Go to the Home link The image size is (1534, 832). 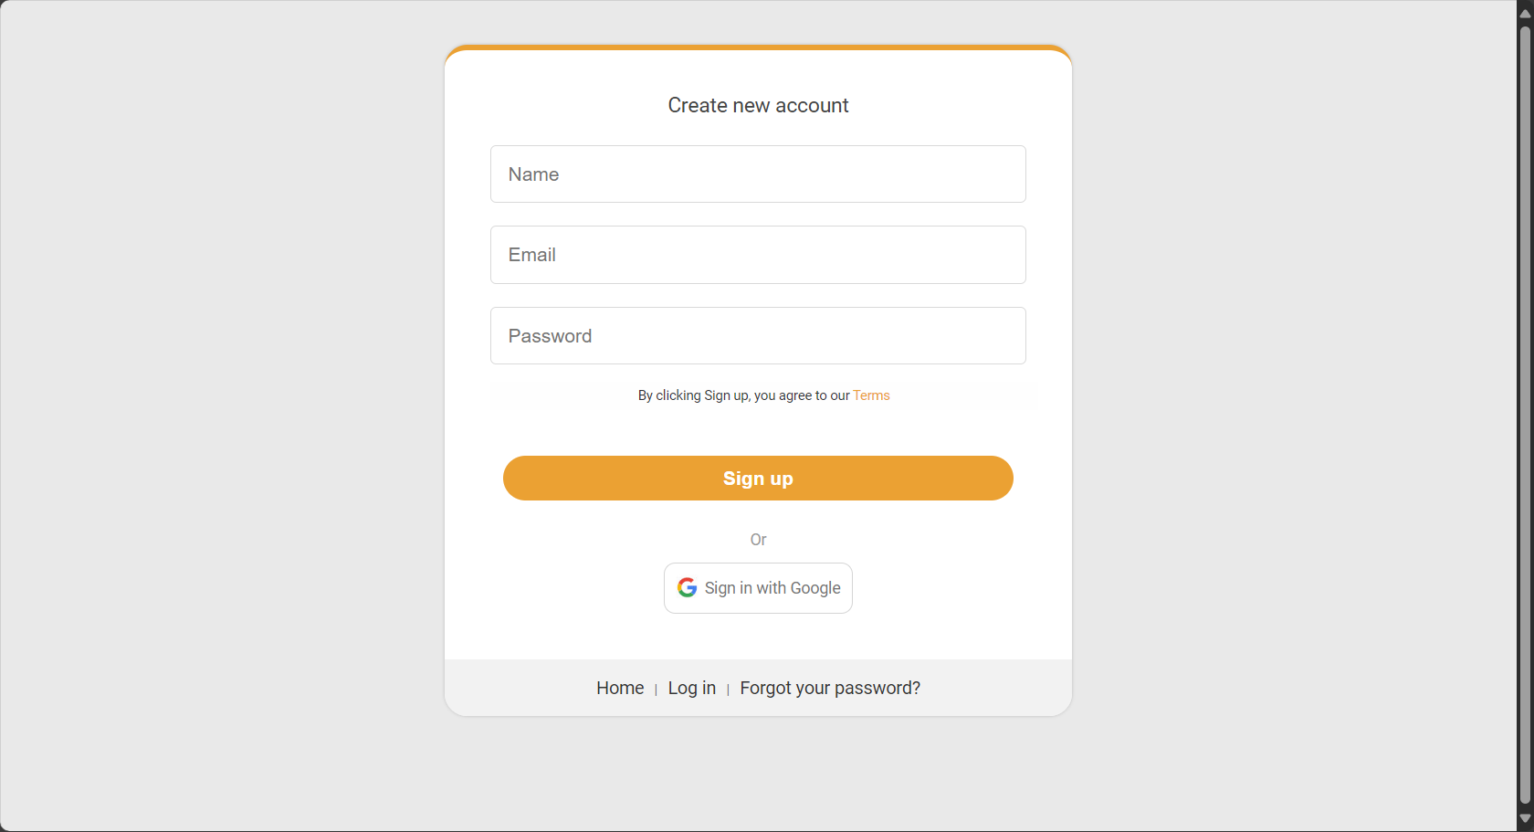(x=620, y=688)
